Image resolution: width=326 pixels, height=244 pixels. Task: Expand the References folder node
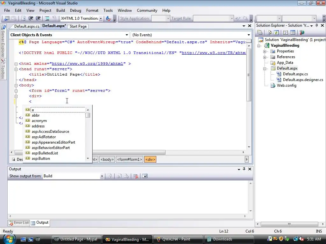point(265,57)
